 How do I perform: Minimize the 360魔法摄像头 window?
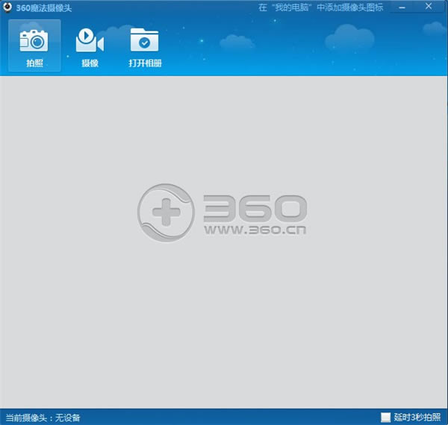(402, 7)
